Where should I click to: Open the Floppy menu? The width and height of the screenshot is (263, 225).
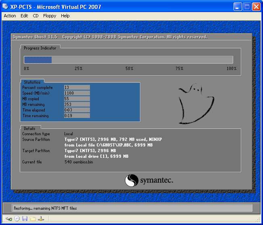50,16
